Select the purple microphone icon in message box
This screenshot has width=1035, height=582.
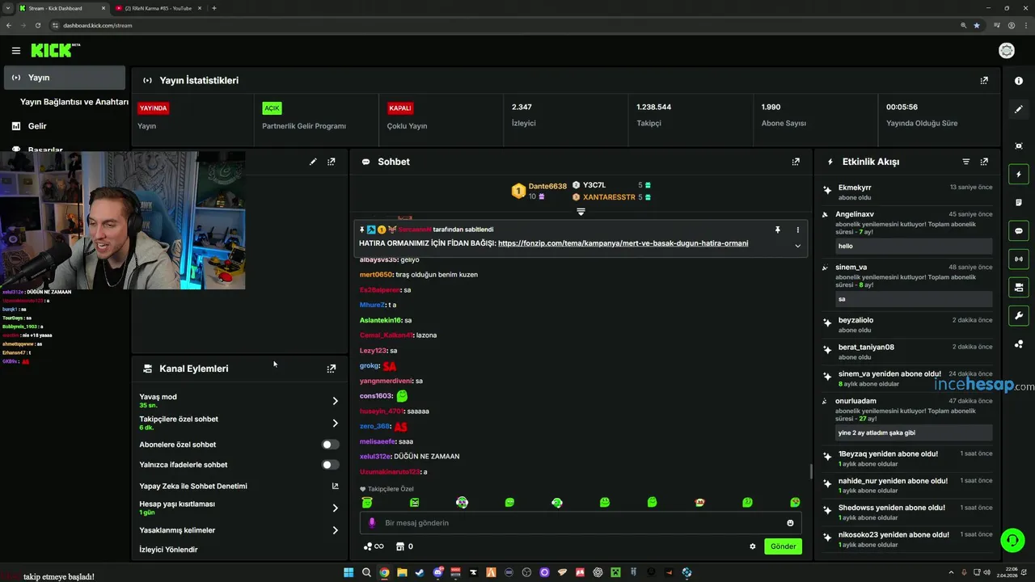(372, 523)
